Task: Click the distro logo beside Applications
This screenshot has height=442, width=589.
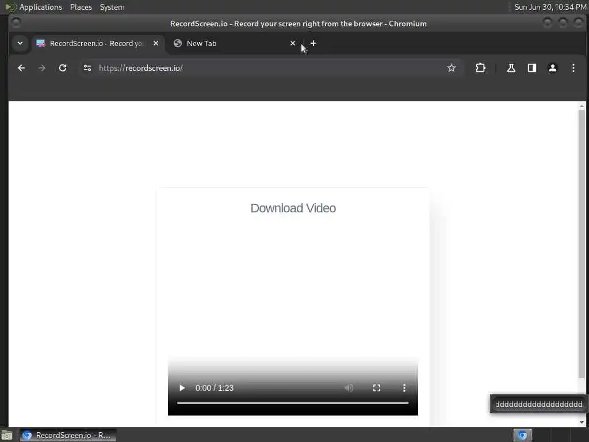Action: pyautogui.click(x=11, y=7)
